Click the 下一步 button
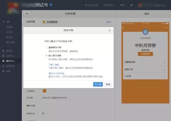The image size is (171, 121). [98, 84]
